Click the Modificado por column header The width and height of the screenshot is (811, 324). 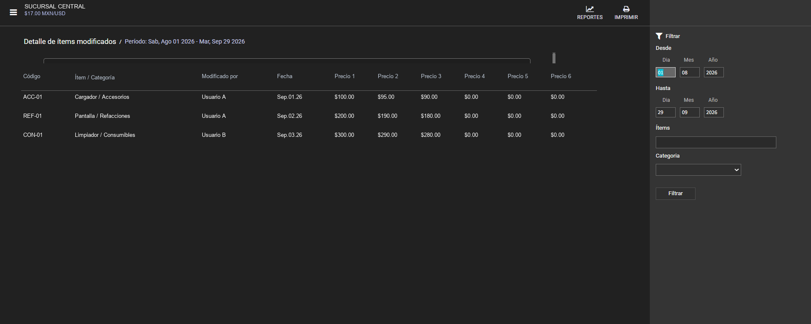pos(220,76)
